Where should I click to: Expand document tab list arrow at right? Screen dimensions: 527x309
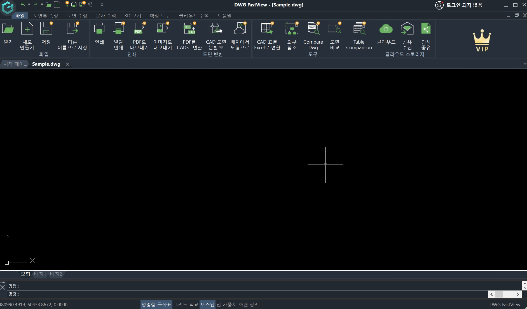pyautogui.click(x=525, y=64)
